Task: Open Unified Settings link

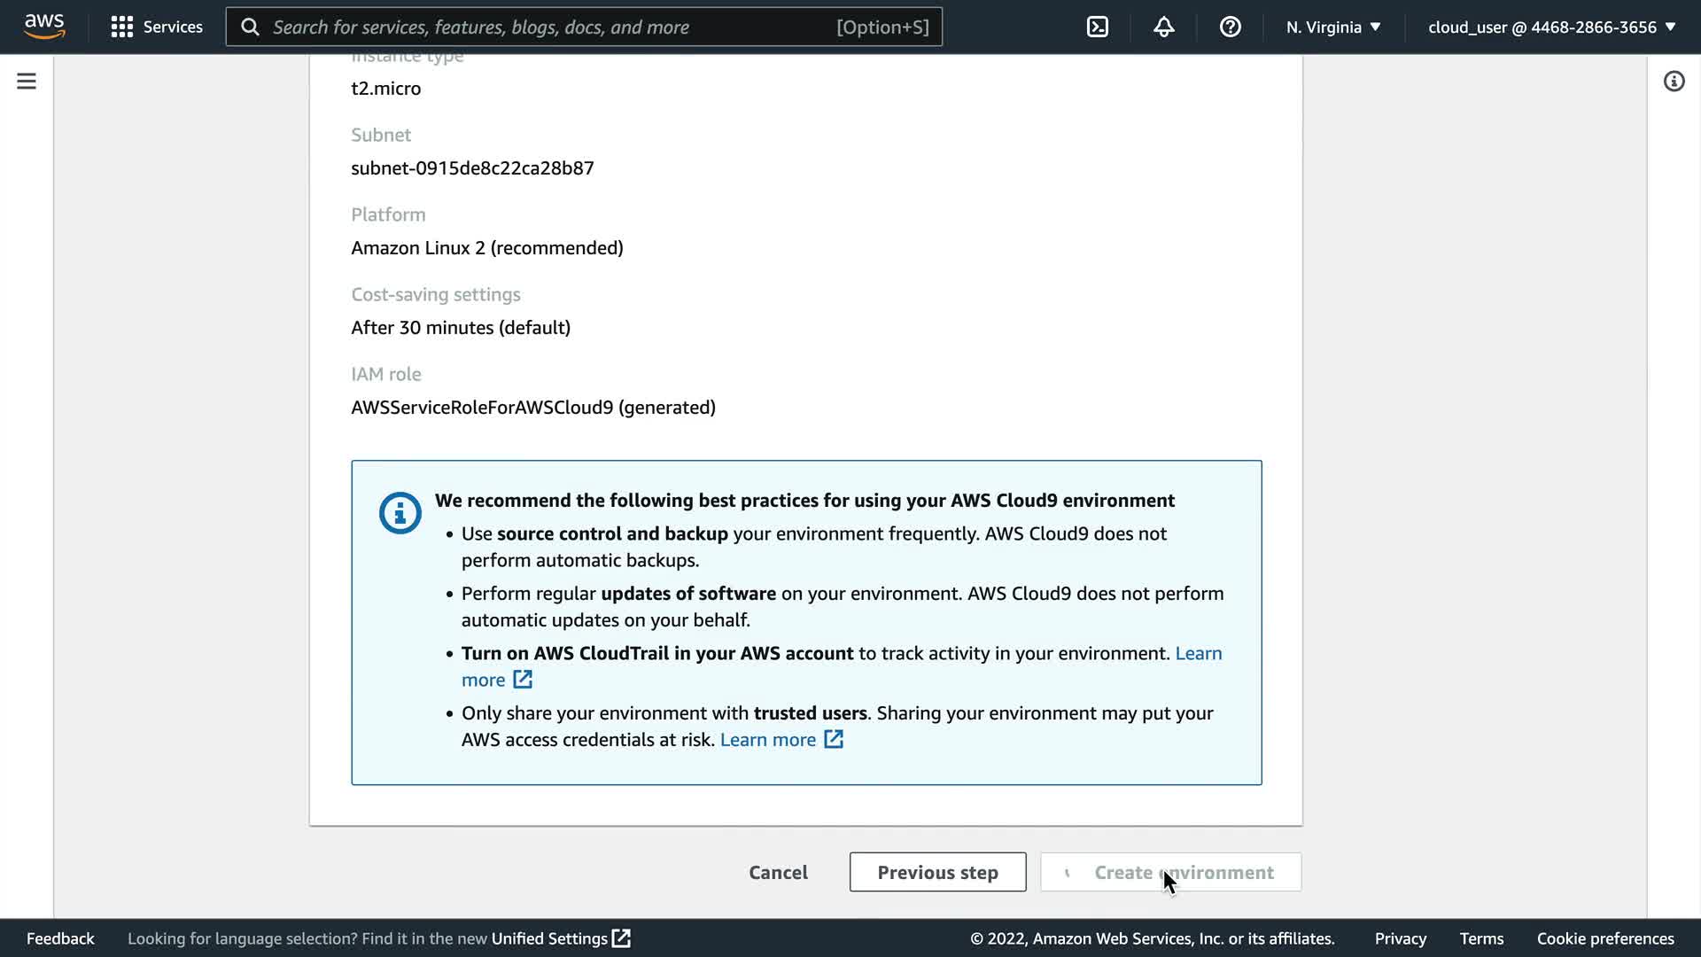Action: click(x=560, y=938)
